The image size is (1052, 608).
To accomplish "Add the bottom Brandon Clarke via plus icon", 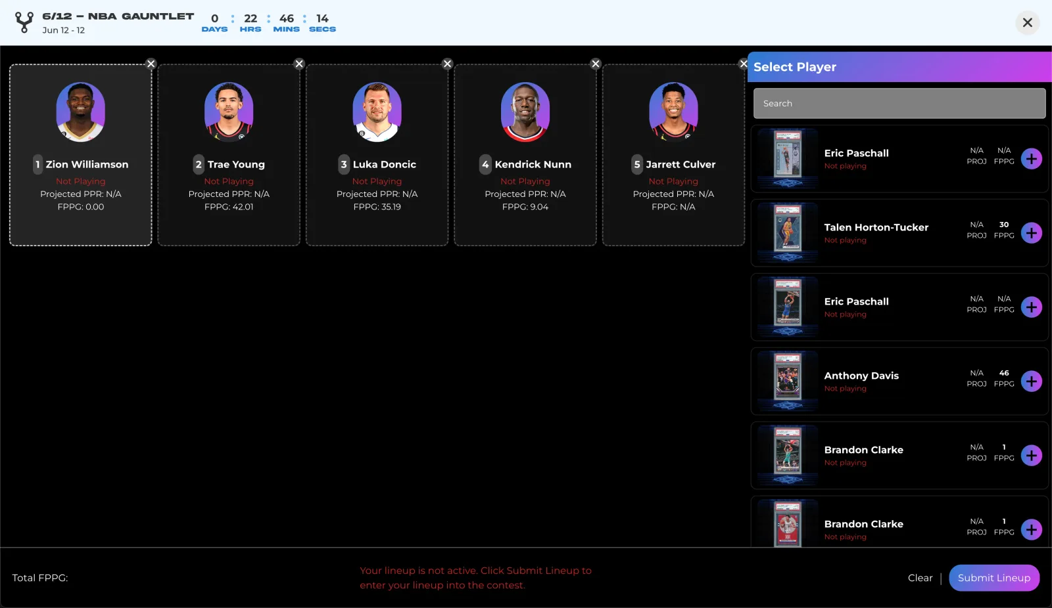I will tap(1032, 530).
